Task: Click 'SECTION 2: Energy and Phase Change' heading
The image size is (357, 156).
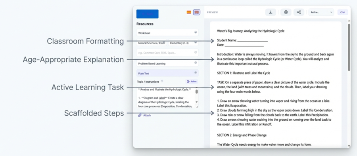Action: tap(242, 135)
